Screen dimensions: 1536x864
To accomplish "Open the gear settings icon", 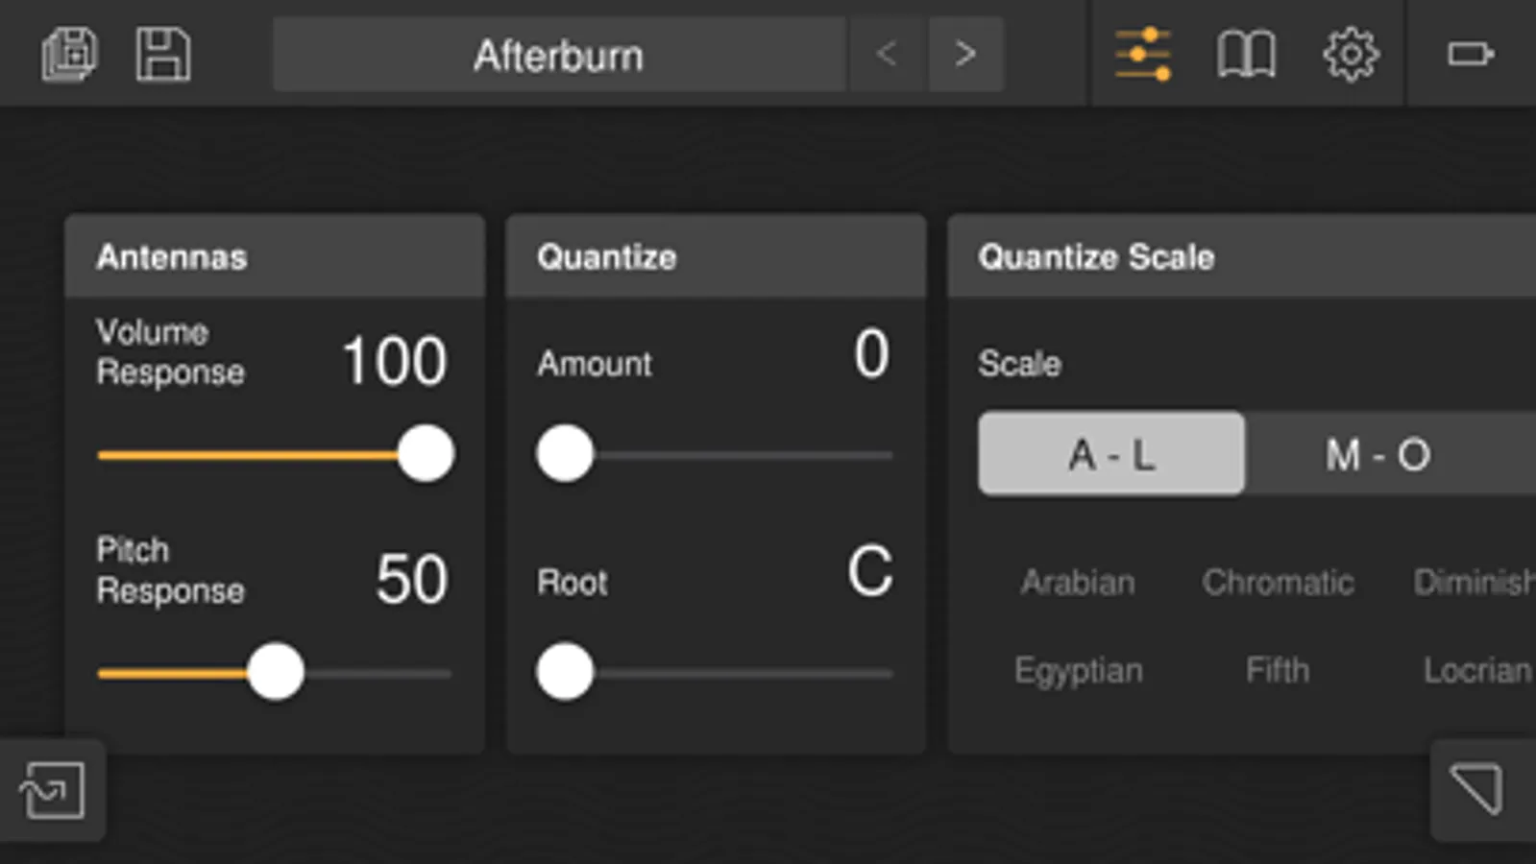I will [x=1351, y=54].
